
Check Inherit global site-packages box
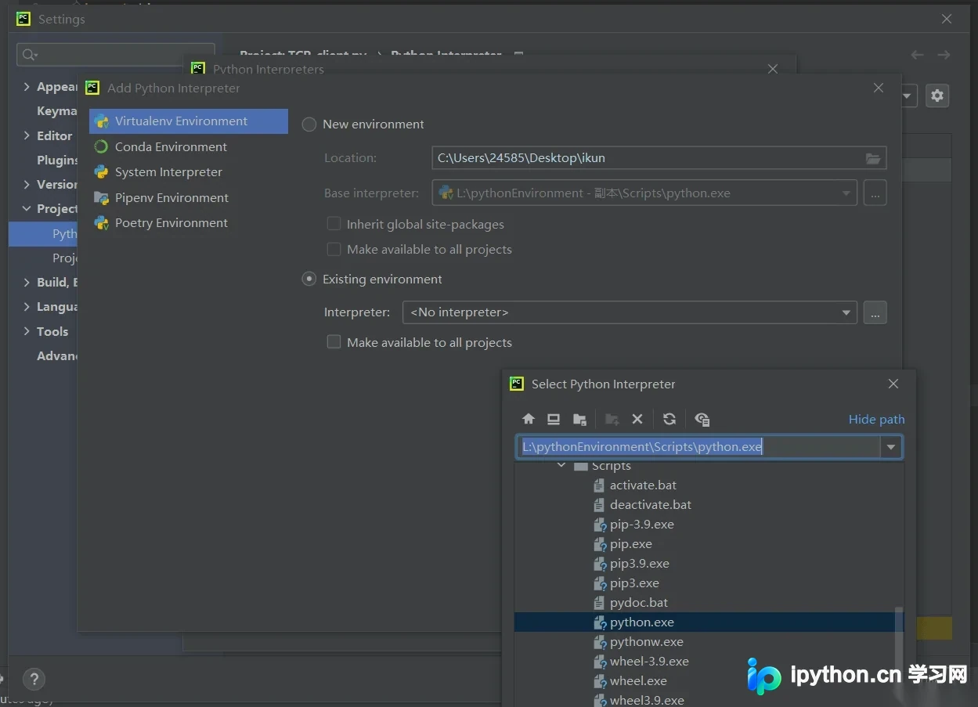click(334, 225)
